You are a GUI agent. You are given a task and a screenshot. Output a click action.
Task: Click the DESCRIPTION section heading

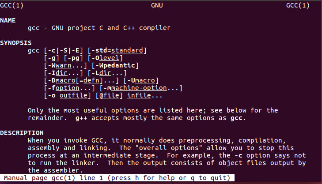point(22,133)
